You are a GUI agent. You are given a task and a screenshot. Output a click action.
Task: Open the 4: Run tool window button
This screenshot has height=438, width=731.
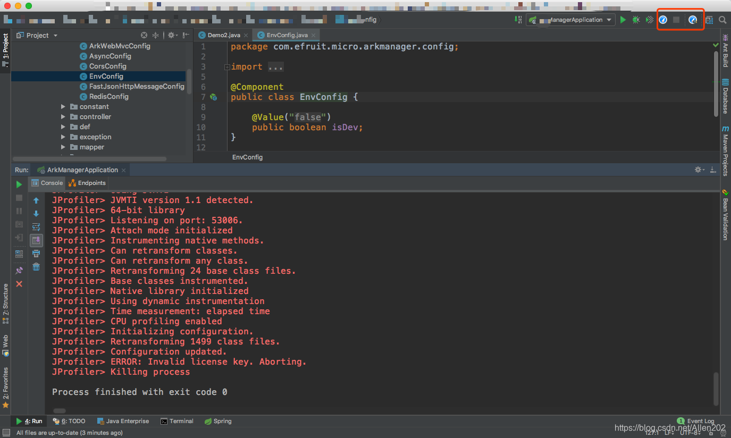[x=29, y=421]
